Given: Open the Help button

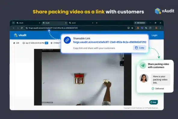Looking at the screenshot, I should [x=153, y=102].
